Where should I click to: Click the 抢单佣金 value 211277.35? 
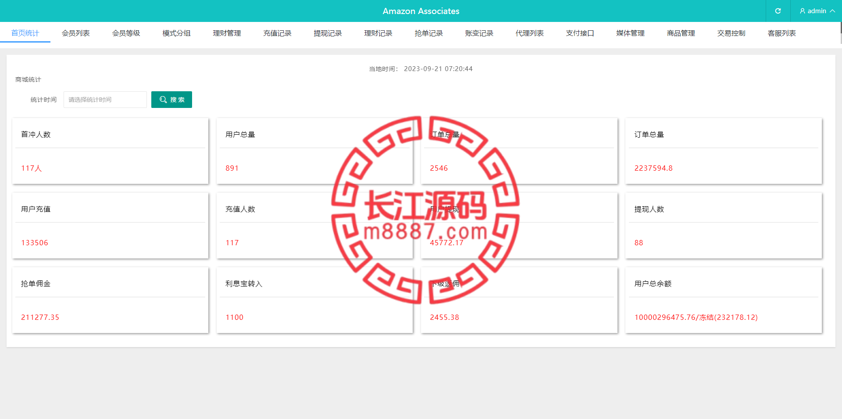[x=40, y=317]
